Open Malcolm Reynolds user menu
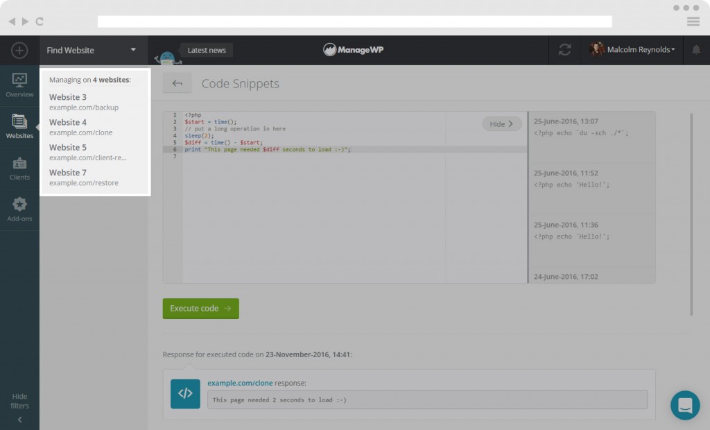This screenshot has height=430, width=710. click(632, 50)
